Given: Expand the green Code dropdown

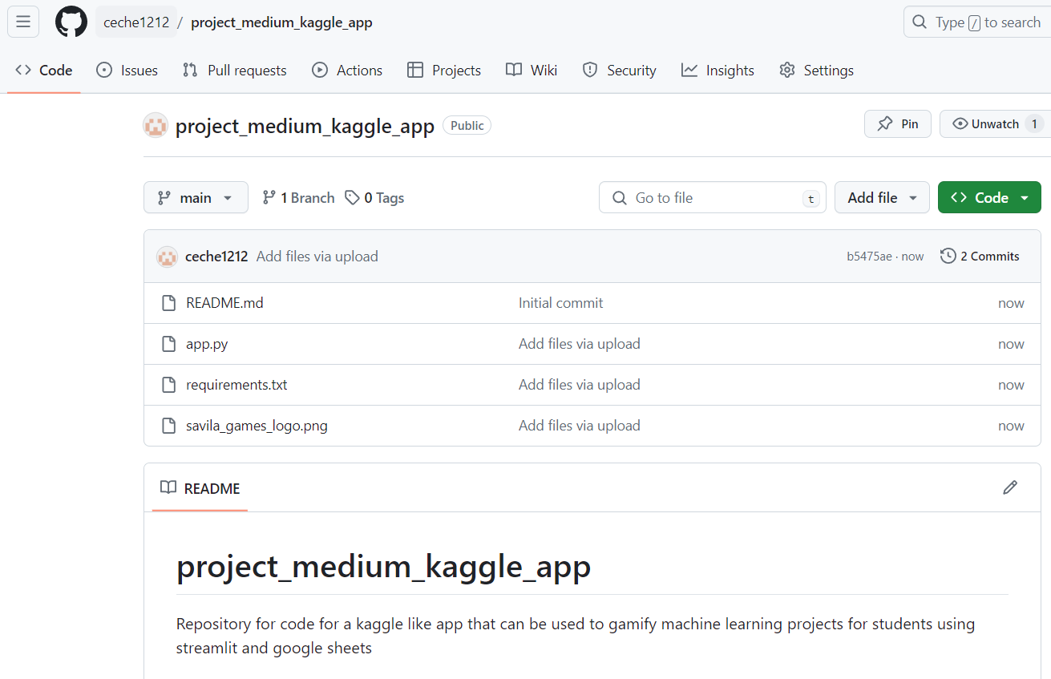Looking at the screenshot, I should point(989,198).
